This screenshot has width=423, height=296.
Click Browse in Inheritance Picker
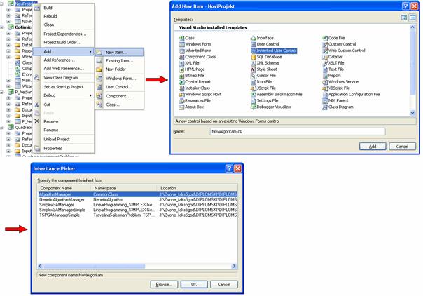point(165,285)
